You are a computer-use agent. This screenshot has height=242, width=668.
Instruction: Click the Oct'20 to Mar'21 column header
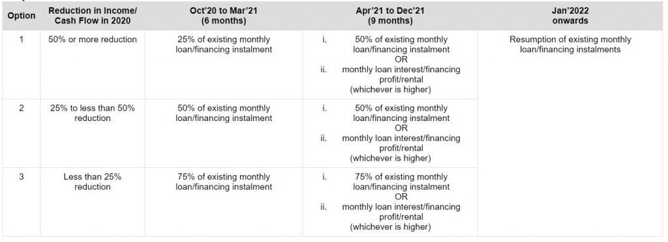point(224,16)
